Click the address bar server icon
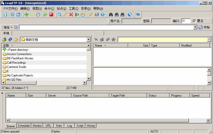 pos(16,27)
